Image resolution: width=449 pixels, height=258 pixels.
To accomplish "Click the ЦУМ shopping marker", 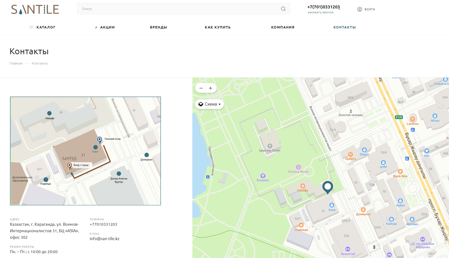I will pos(383,163).
